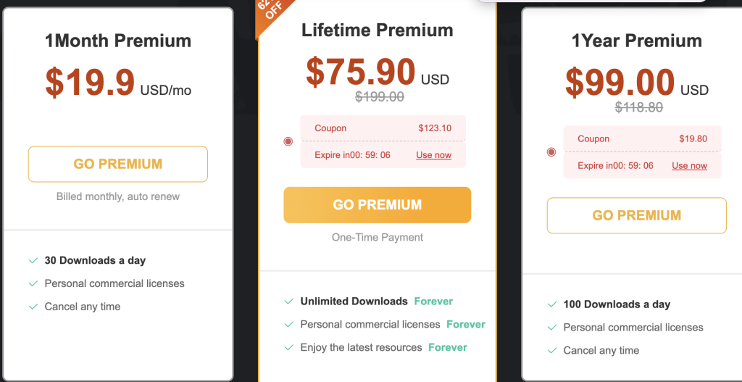Viewport: 742px width, 382px height.
Task: Click the crossed-out $199.00 original price
Action: (380, 96)
